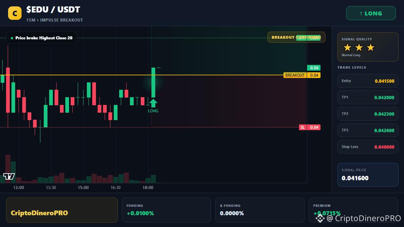The height and width of the screenshot is (227, 404).
Task: Click the Stop Loss 0.040800 row
Action: [x=368, y=147]
